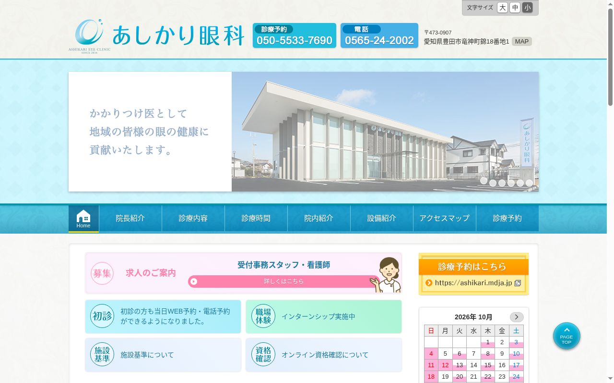The image size is (614, 383).
Task: Click calendar date 12
Action: pos(445,365)
